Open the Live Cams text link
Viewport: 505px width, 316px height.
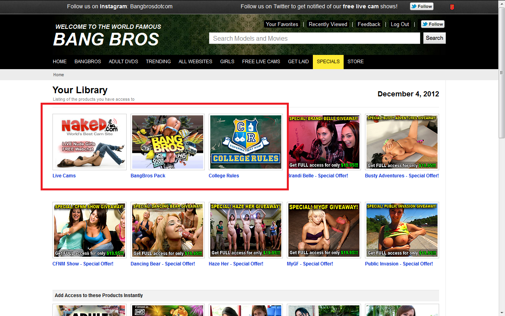[x=64, y=176]
